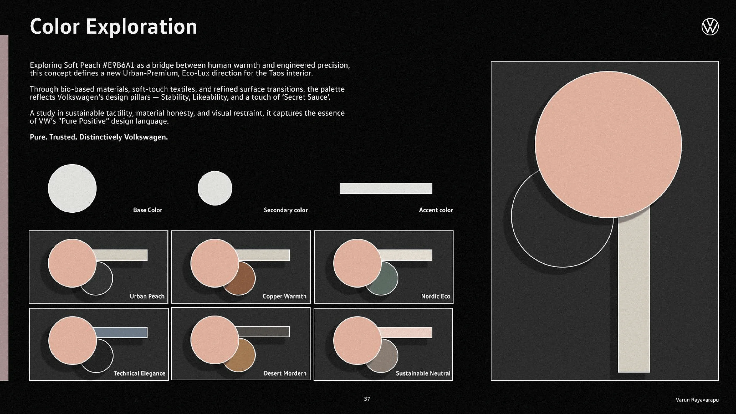The image size is (736, 414).
Task: Click the beige vertical bar in preview
Action: tap(634, 300)
